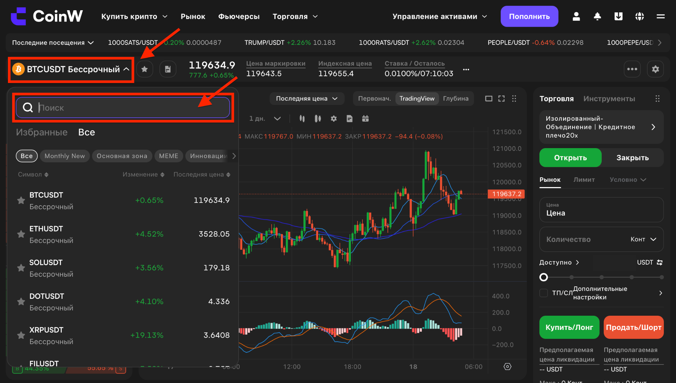Switch chart to single layout icon
Viewport: 676px width, 383px height.
tap(489, 99)
